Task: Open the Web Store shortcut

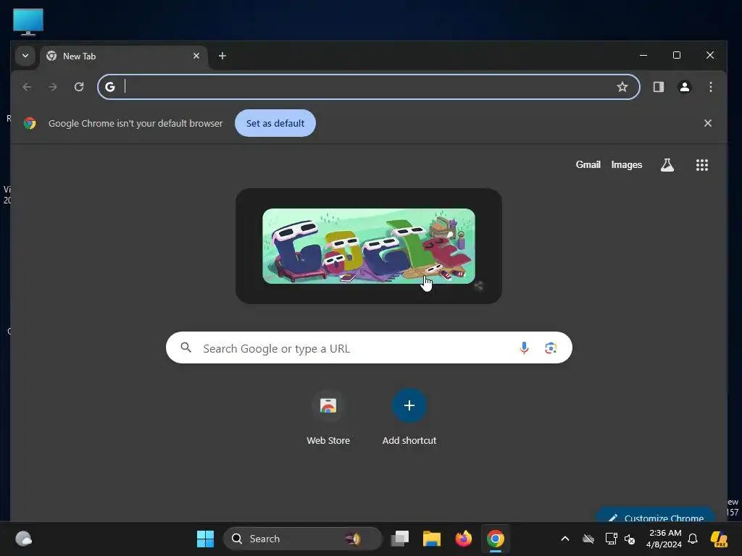Action: click(x=328, y=418)
